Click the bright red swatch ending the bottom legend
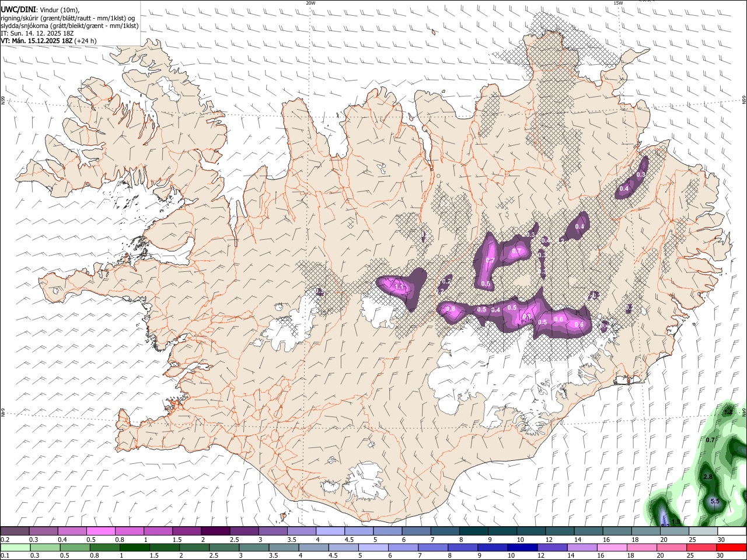Viewport: 747px width, 560px height. tap(731, 547)
